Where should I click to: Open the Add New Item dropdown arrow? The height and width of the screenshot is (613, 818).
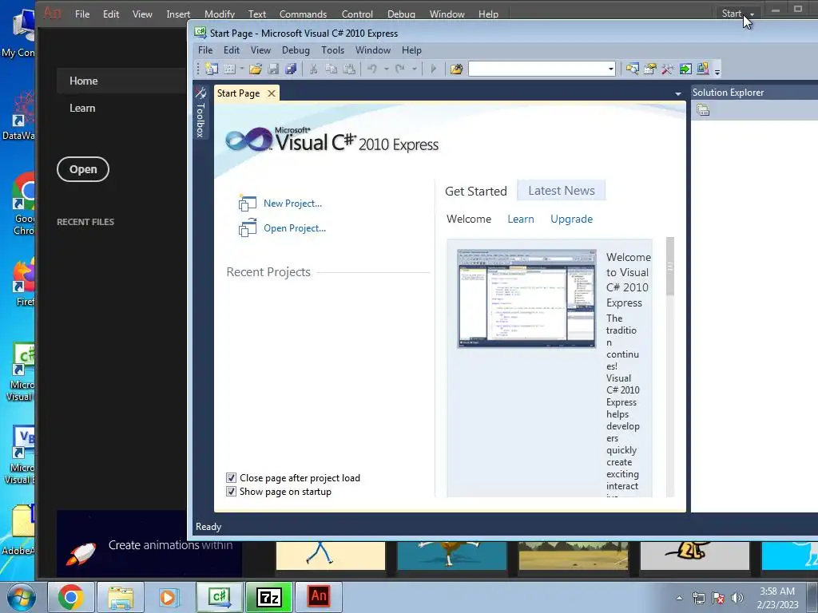click(241, 69)
